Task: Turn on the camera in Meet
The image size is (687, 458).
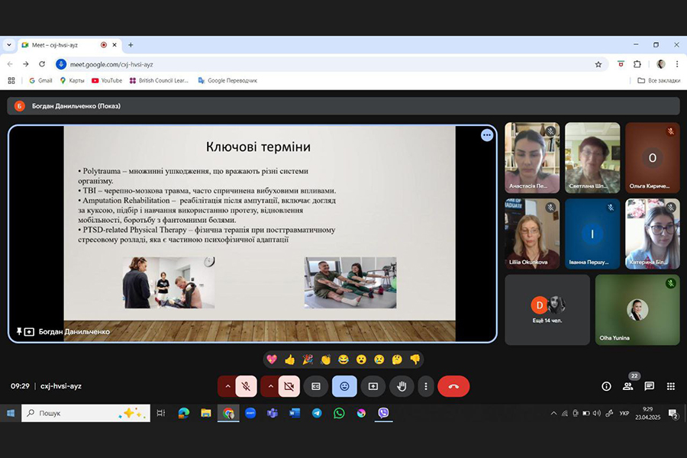Action: click(x=289, y=386)
